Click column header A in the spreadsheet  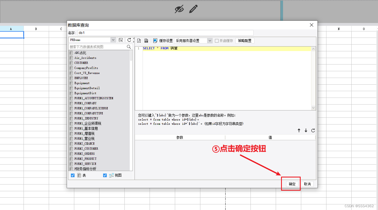[x=11, y=29]
